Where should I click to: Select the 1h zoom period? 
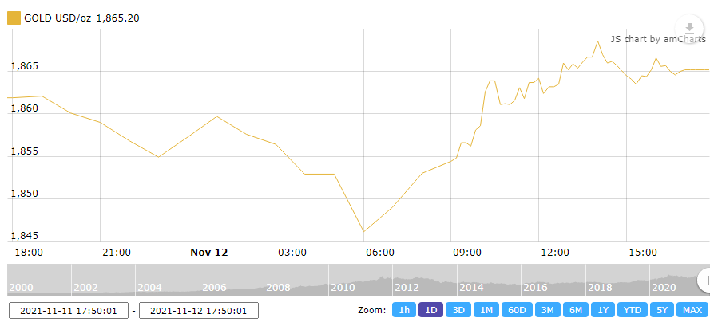(x=404, y=310)
